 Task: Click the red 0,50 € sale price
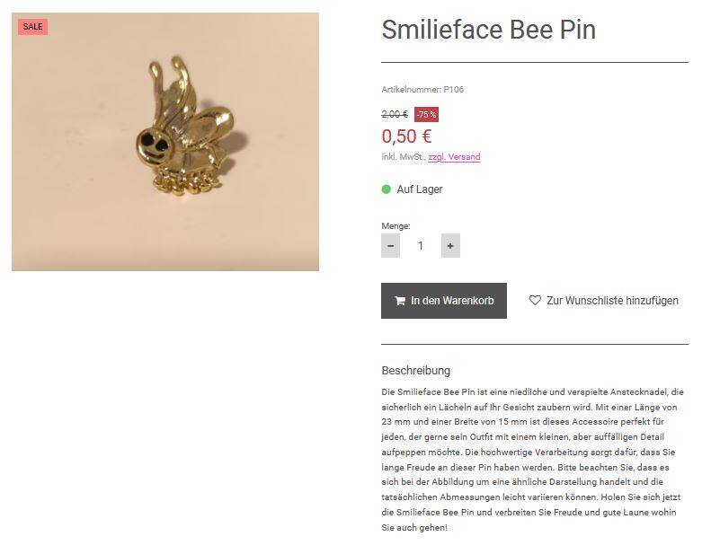click(406, 136)
